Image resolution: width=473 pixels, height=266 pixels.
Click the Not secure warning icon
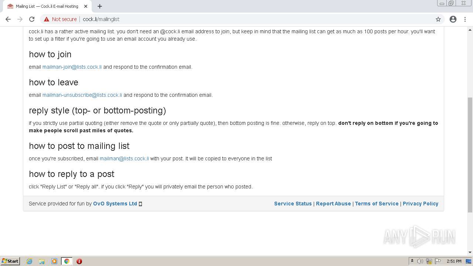(47, 19)
